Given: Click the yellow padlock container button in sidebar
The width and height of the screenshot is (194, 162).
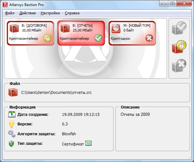Looking at the screenshot, I should [x=179, y=47].
